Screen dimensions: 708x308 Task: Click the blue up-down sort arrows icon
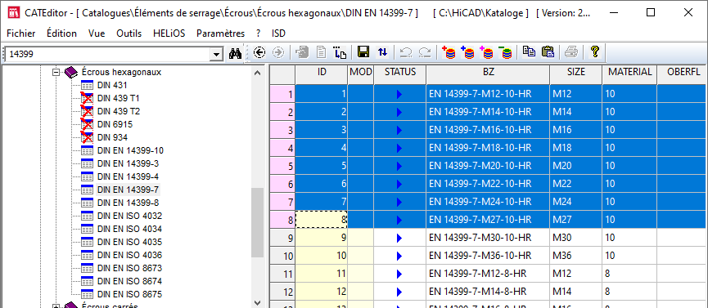point(382,52)
